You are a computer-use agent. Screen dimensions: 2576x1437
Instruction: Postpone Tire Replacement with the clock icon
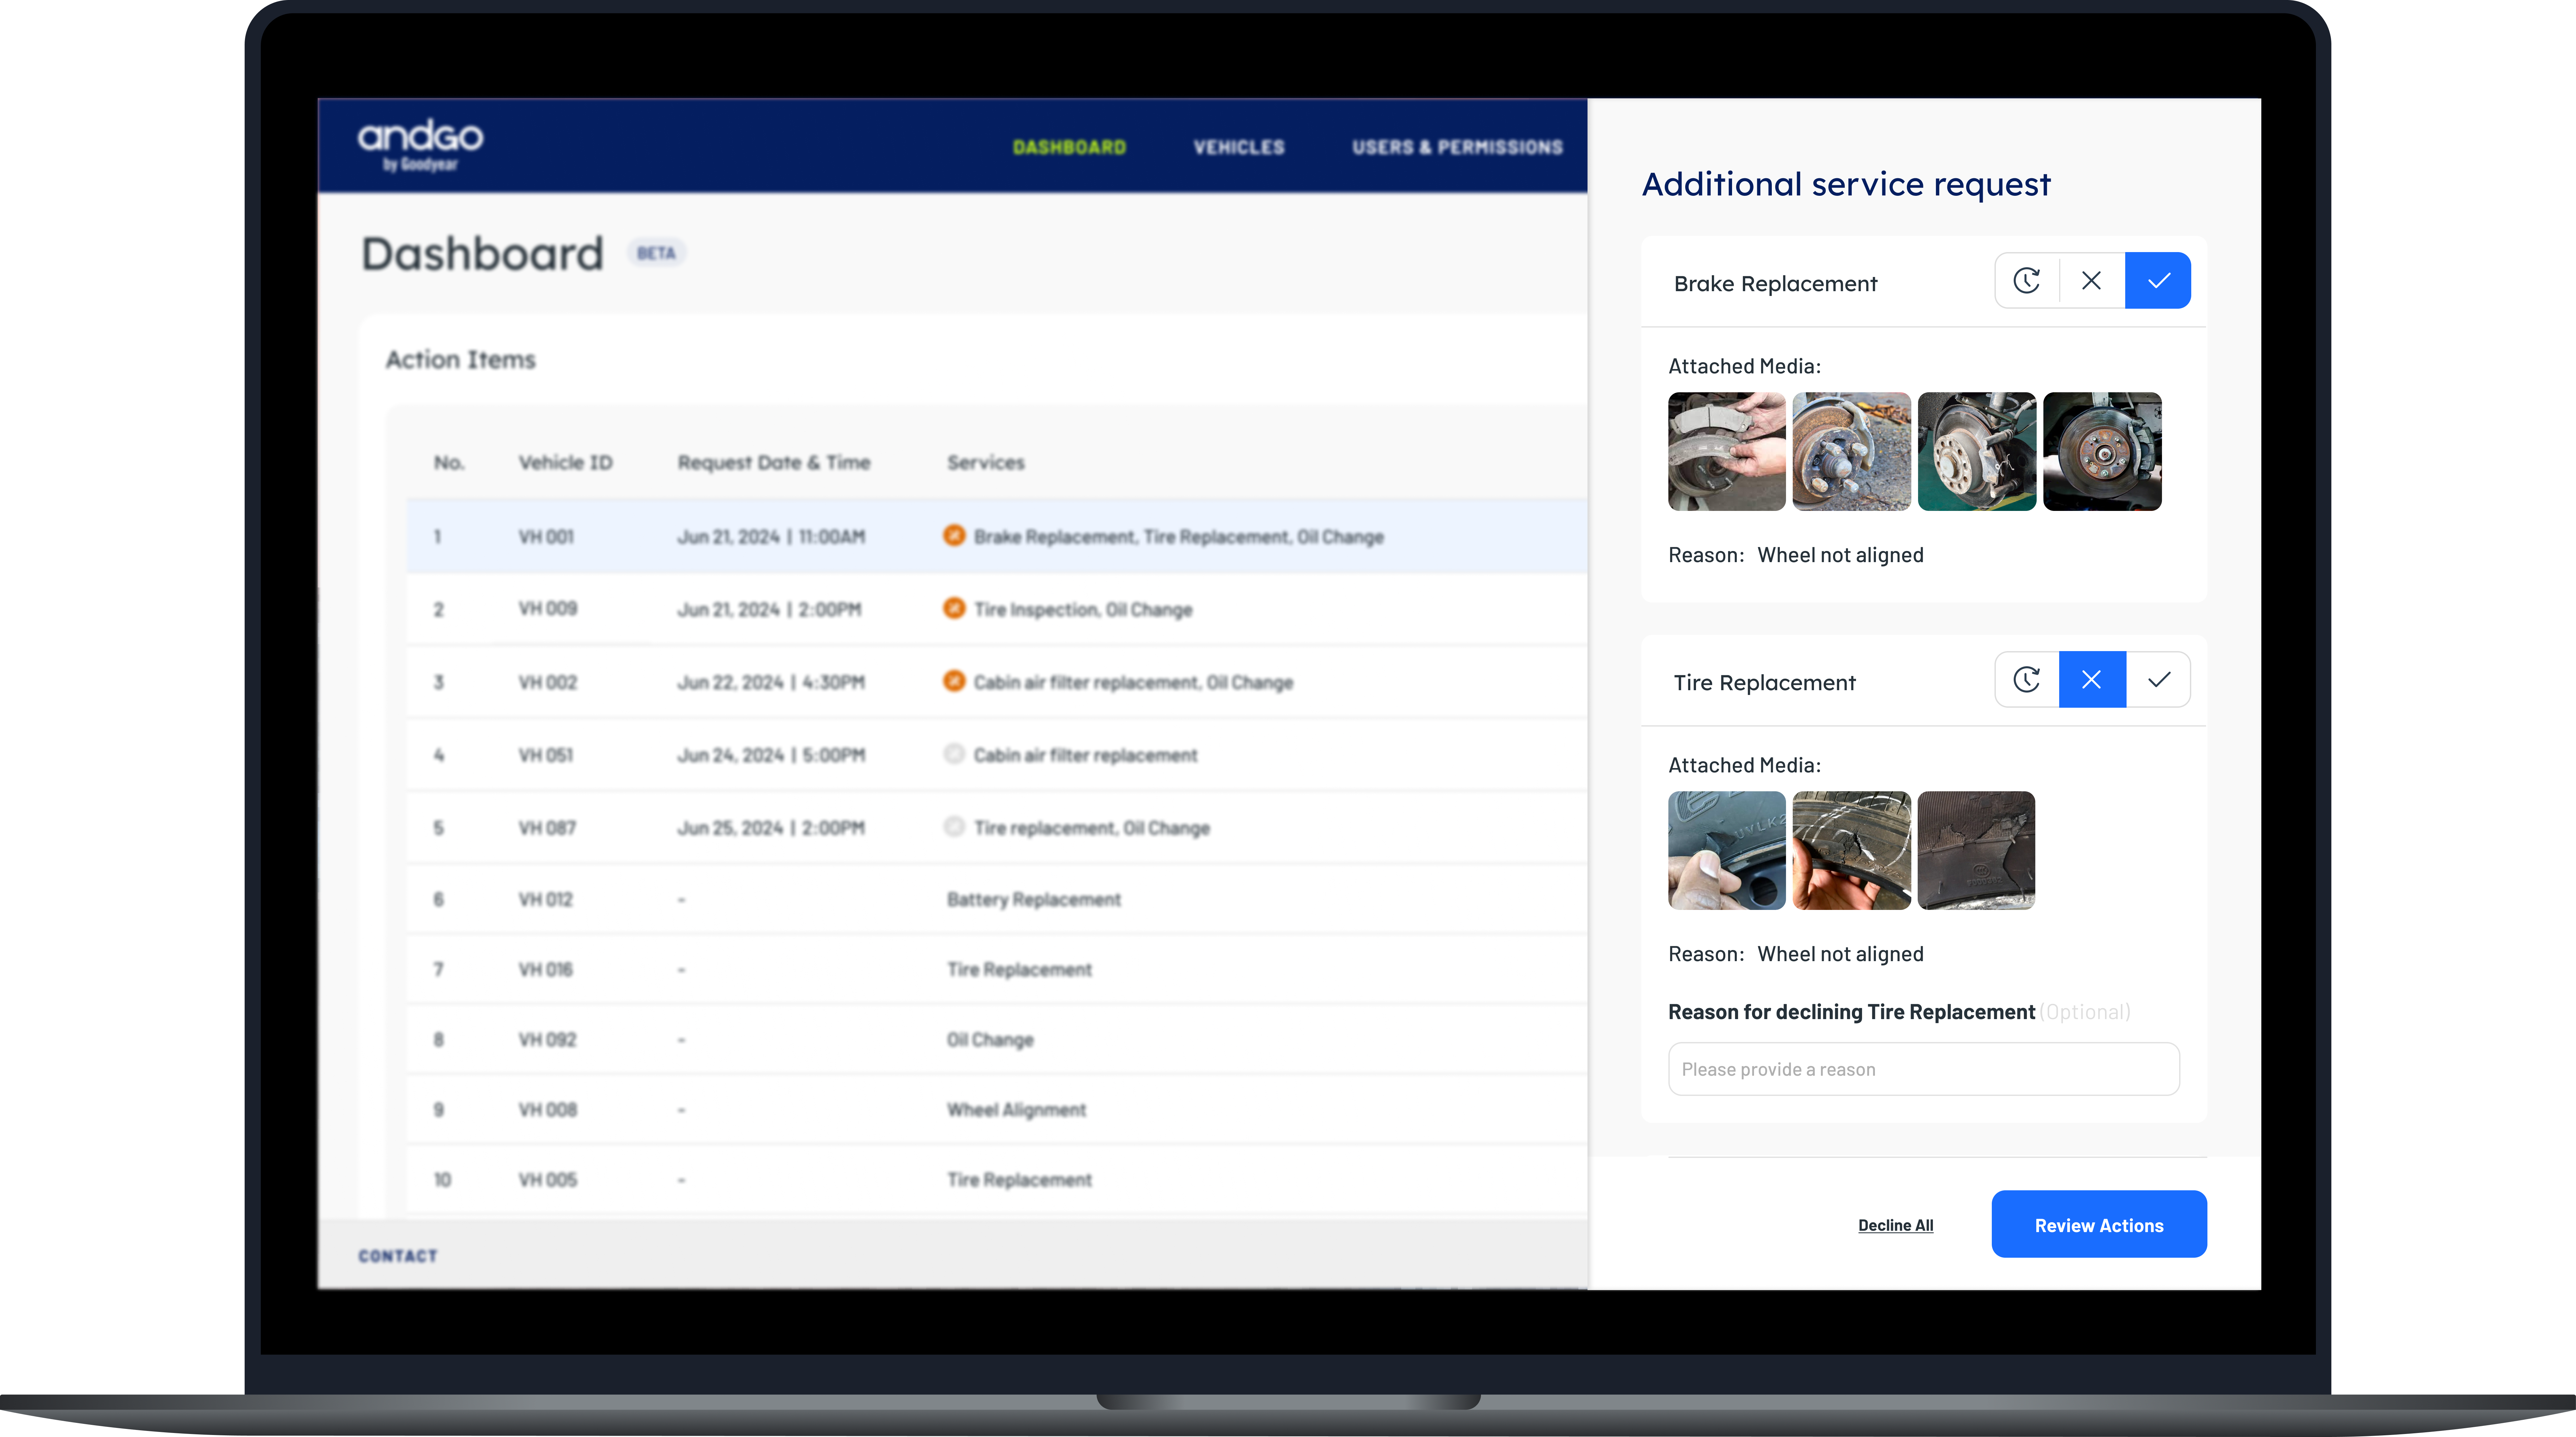[x=2027, y=680]
